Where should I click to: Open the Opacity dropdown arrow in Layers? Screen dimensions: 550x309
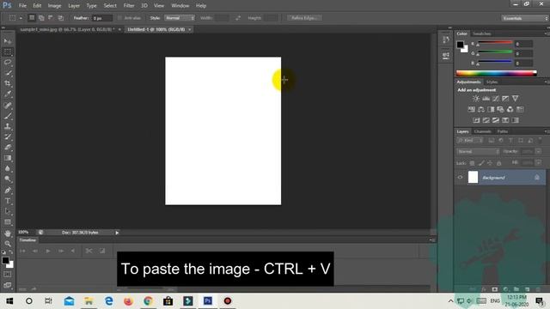coord(539,151)
